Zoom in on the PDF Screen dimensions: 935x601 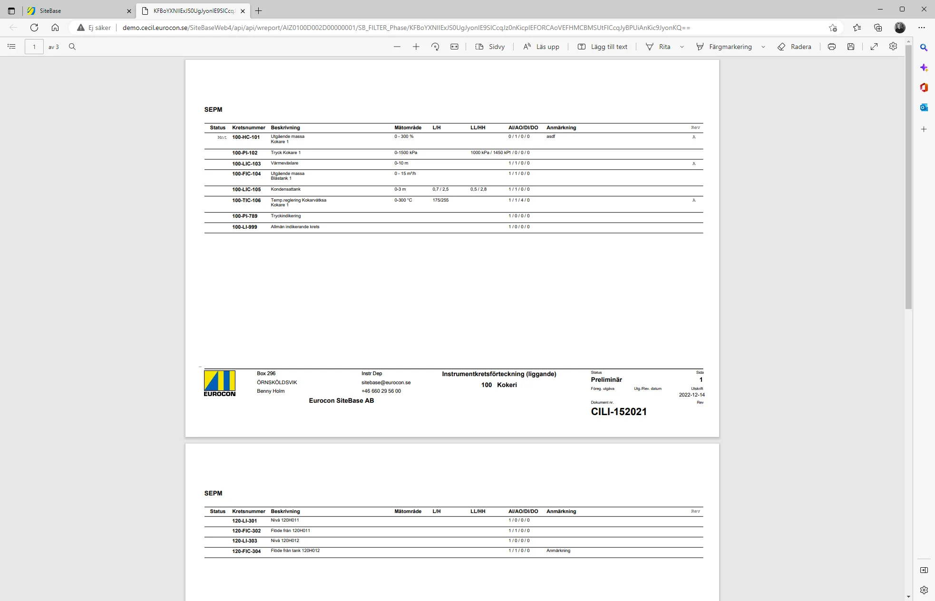tap(416, 47)
